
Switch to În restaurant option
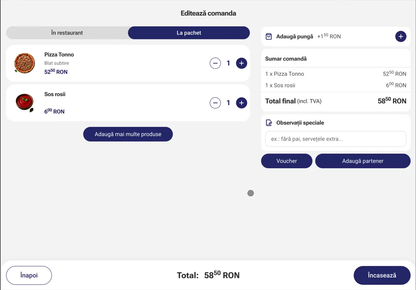[67, 33]
